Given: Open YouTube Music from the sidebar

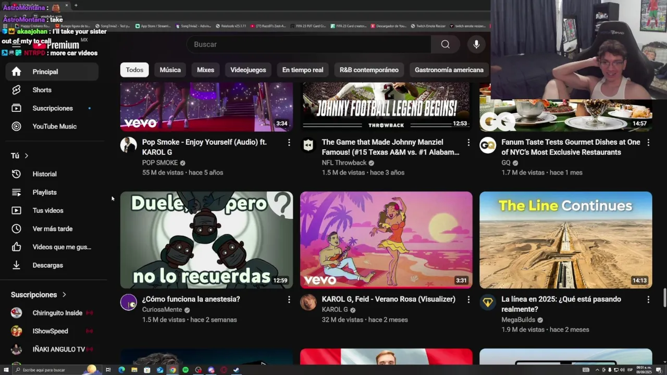Looking at the screenshot, I should click(52, 127).
